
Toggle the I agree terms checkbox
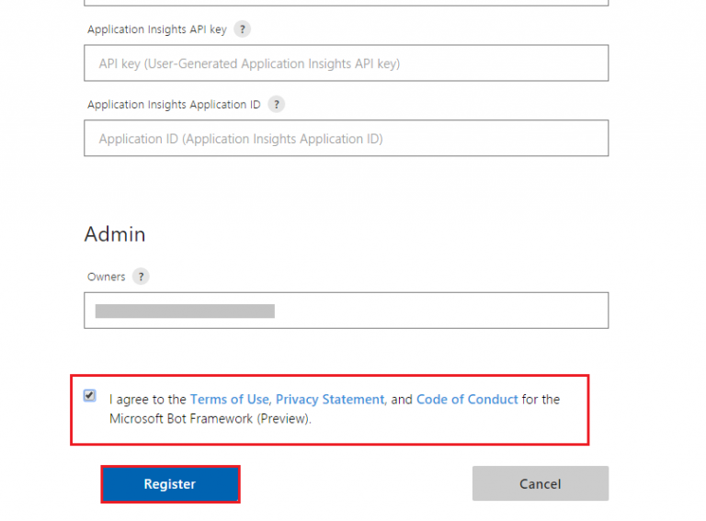tap(89, 396)
